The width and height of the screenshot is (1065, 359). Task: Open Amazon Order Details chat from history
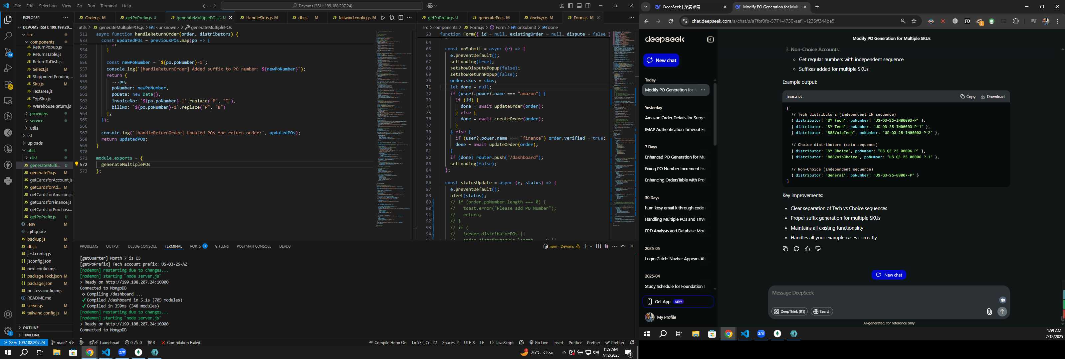click(675, 118)
